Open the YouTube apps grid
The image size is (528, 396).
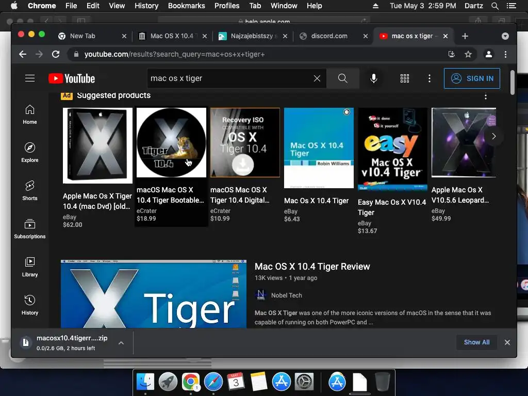(404, 78)
